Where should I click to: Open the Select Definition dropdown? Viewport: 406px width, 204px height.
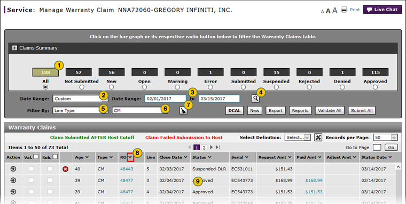(x=298, y=137)
